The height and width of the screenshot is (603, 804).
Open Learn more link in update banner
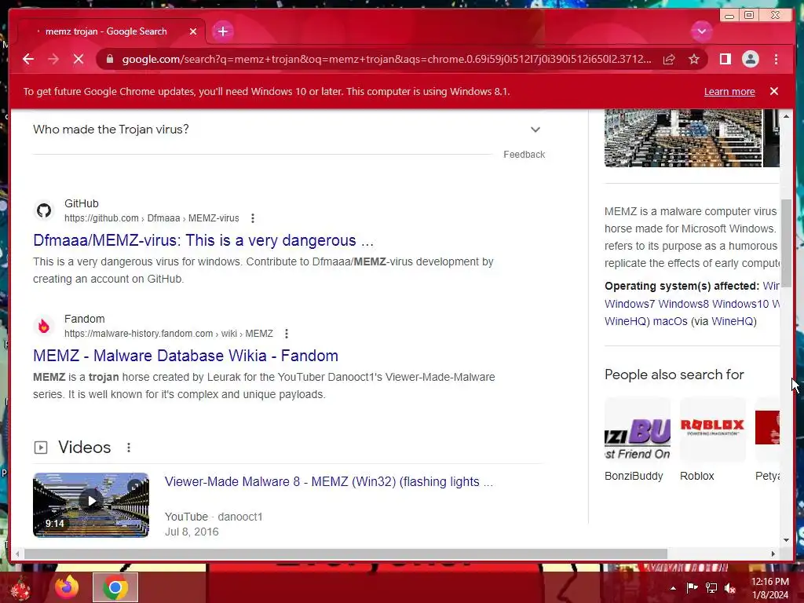click(729, 91)
